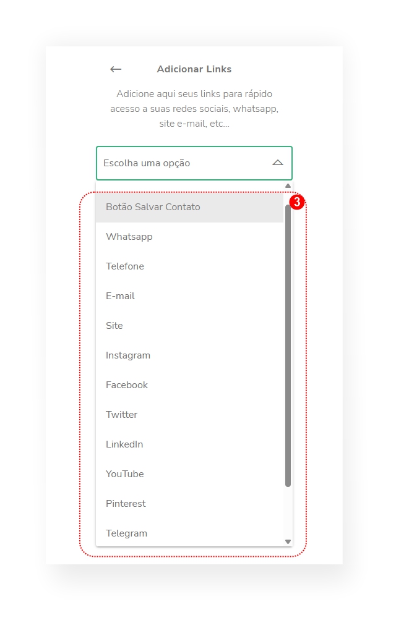Click the gray scrollbar thumb
The height and width of the screenshot is (628, 396).
288,346
